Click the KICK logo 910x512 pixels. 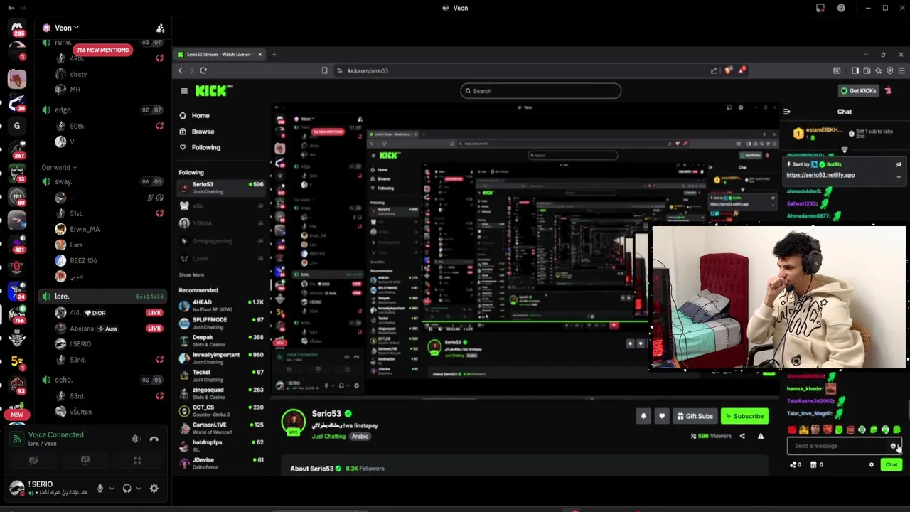214,90
